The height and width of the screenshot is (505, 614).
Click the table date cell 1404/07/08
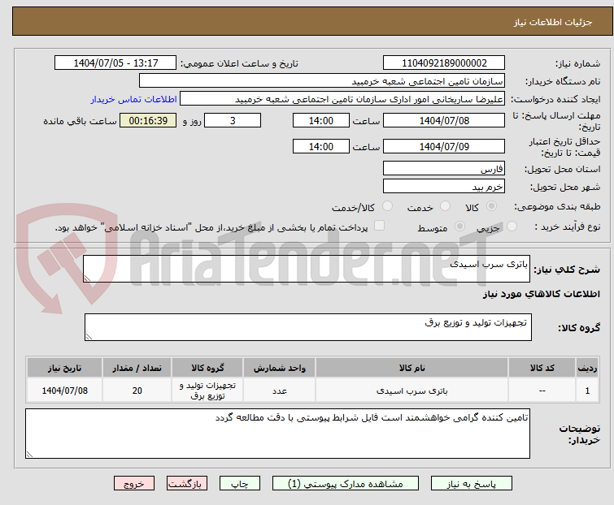(x=64, y=391)
